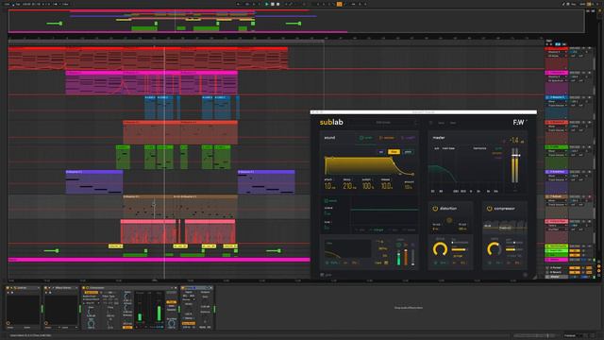Open SubLab settings gear at bottom right
604x340 pixels.
[525, 275]
